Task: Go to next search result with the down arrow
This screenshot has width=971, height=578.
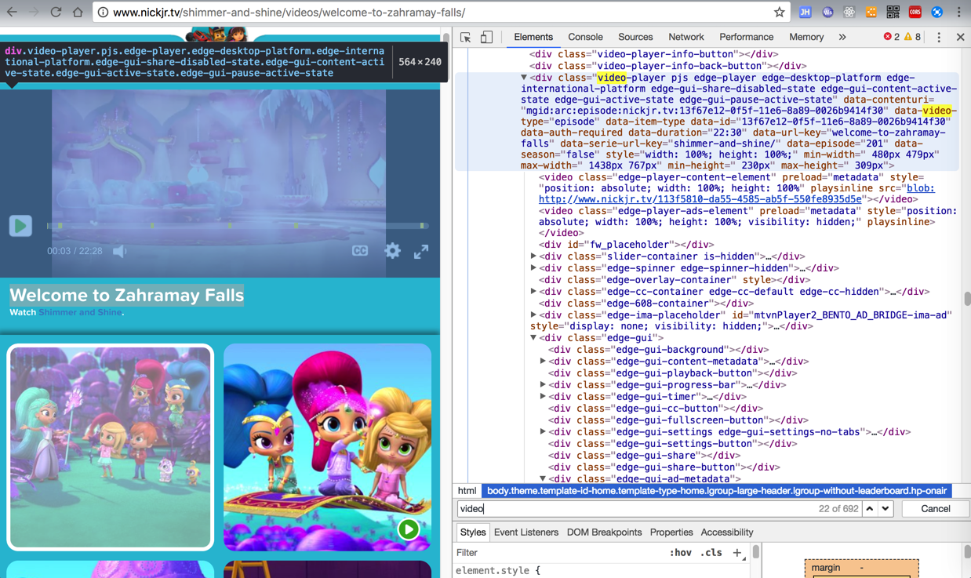Action: click(x=886, y=509)
